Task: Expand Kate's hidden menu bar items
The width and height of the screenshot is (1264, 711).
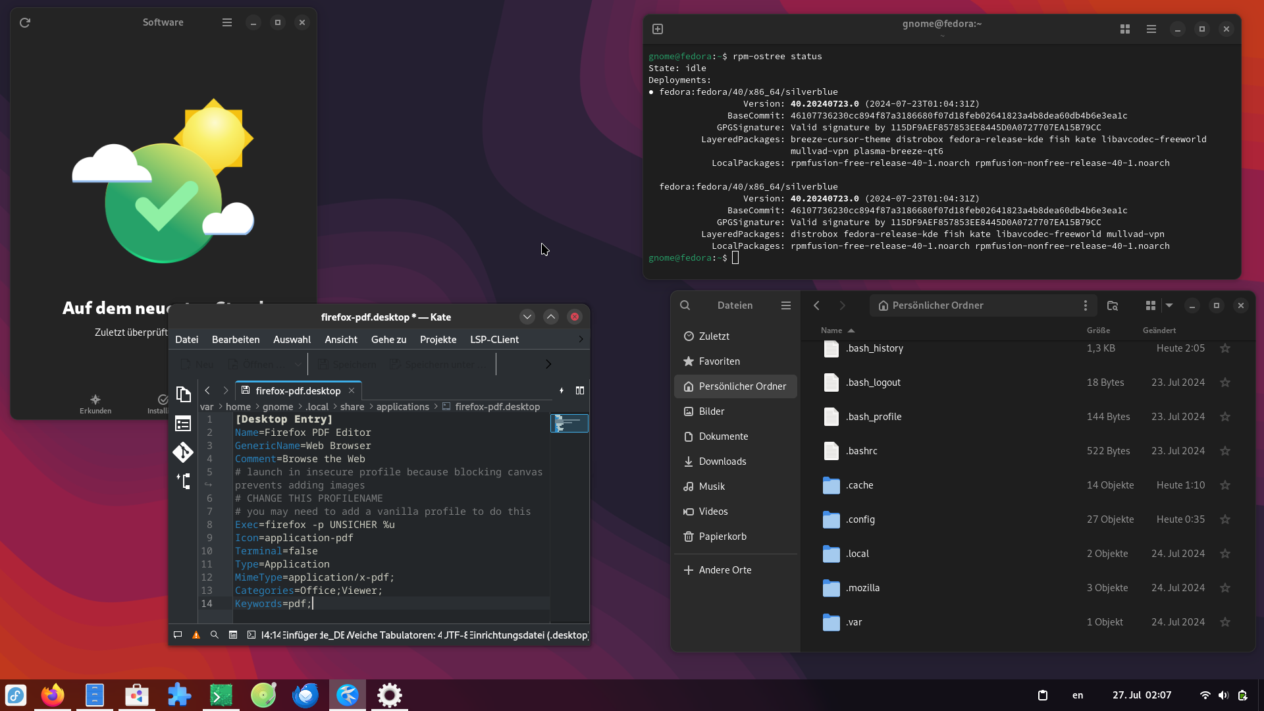Action: click(581, 339)
